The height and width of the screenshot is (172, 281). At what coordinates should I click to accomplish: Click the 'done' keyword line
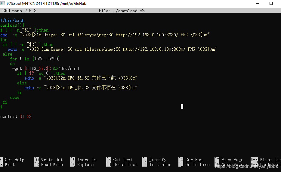15,98
